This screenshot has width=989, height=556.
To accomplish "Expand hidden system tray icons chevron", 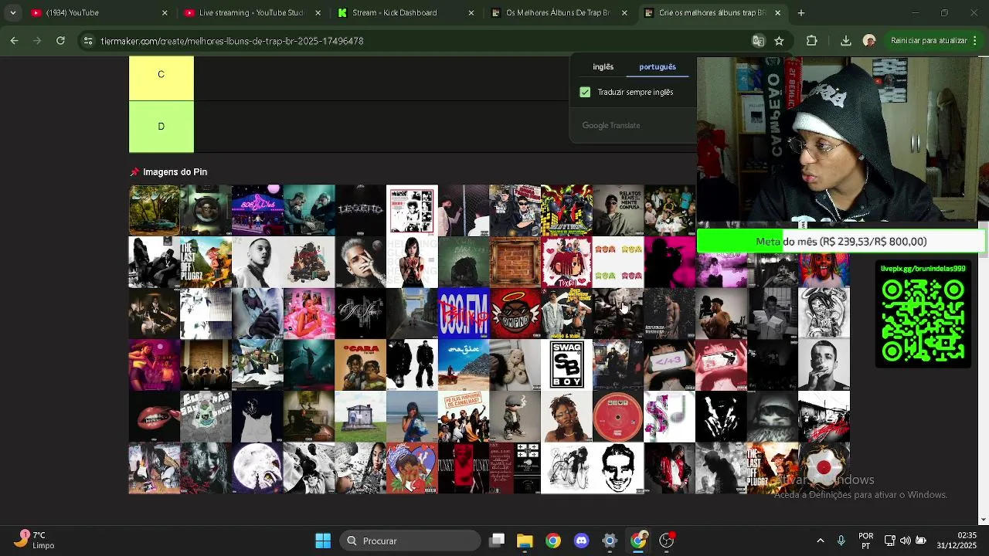I will [820, 541].
